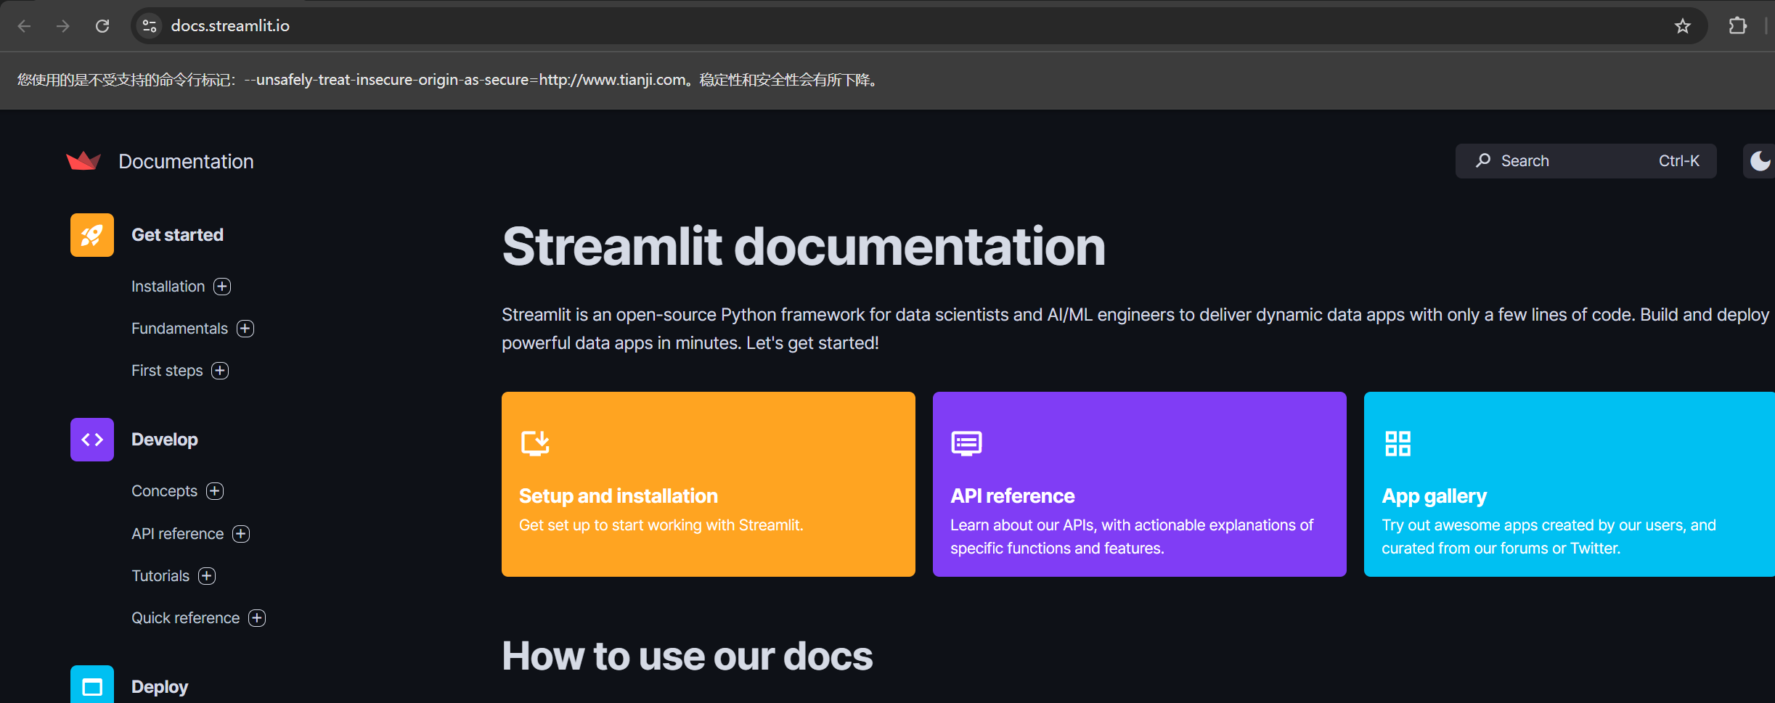Go to the Develop heading
Image resolution: width=1775 pixels, height=703 pixels.
(165, 440)
